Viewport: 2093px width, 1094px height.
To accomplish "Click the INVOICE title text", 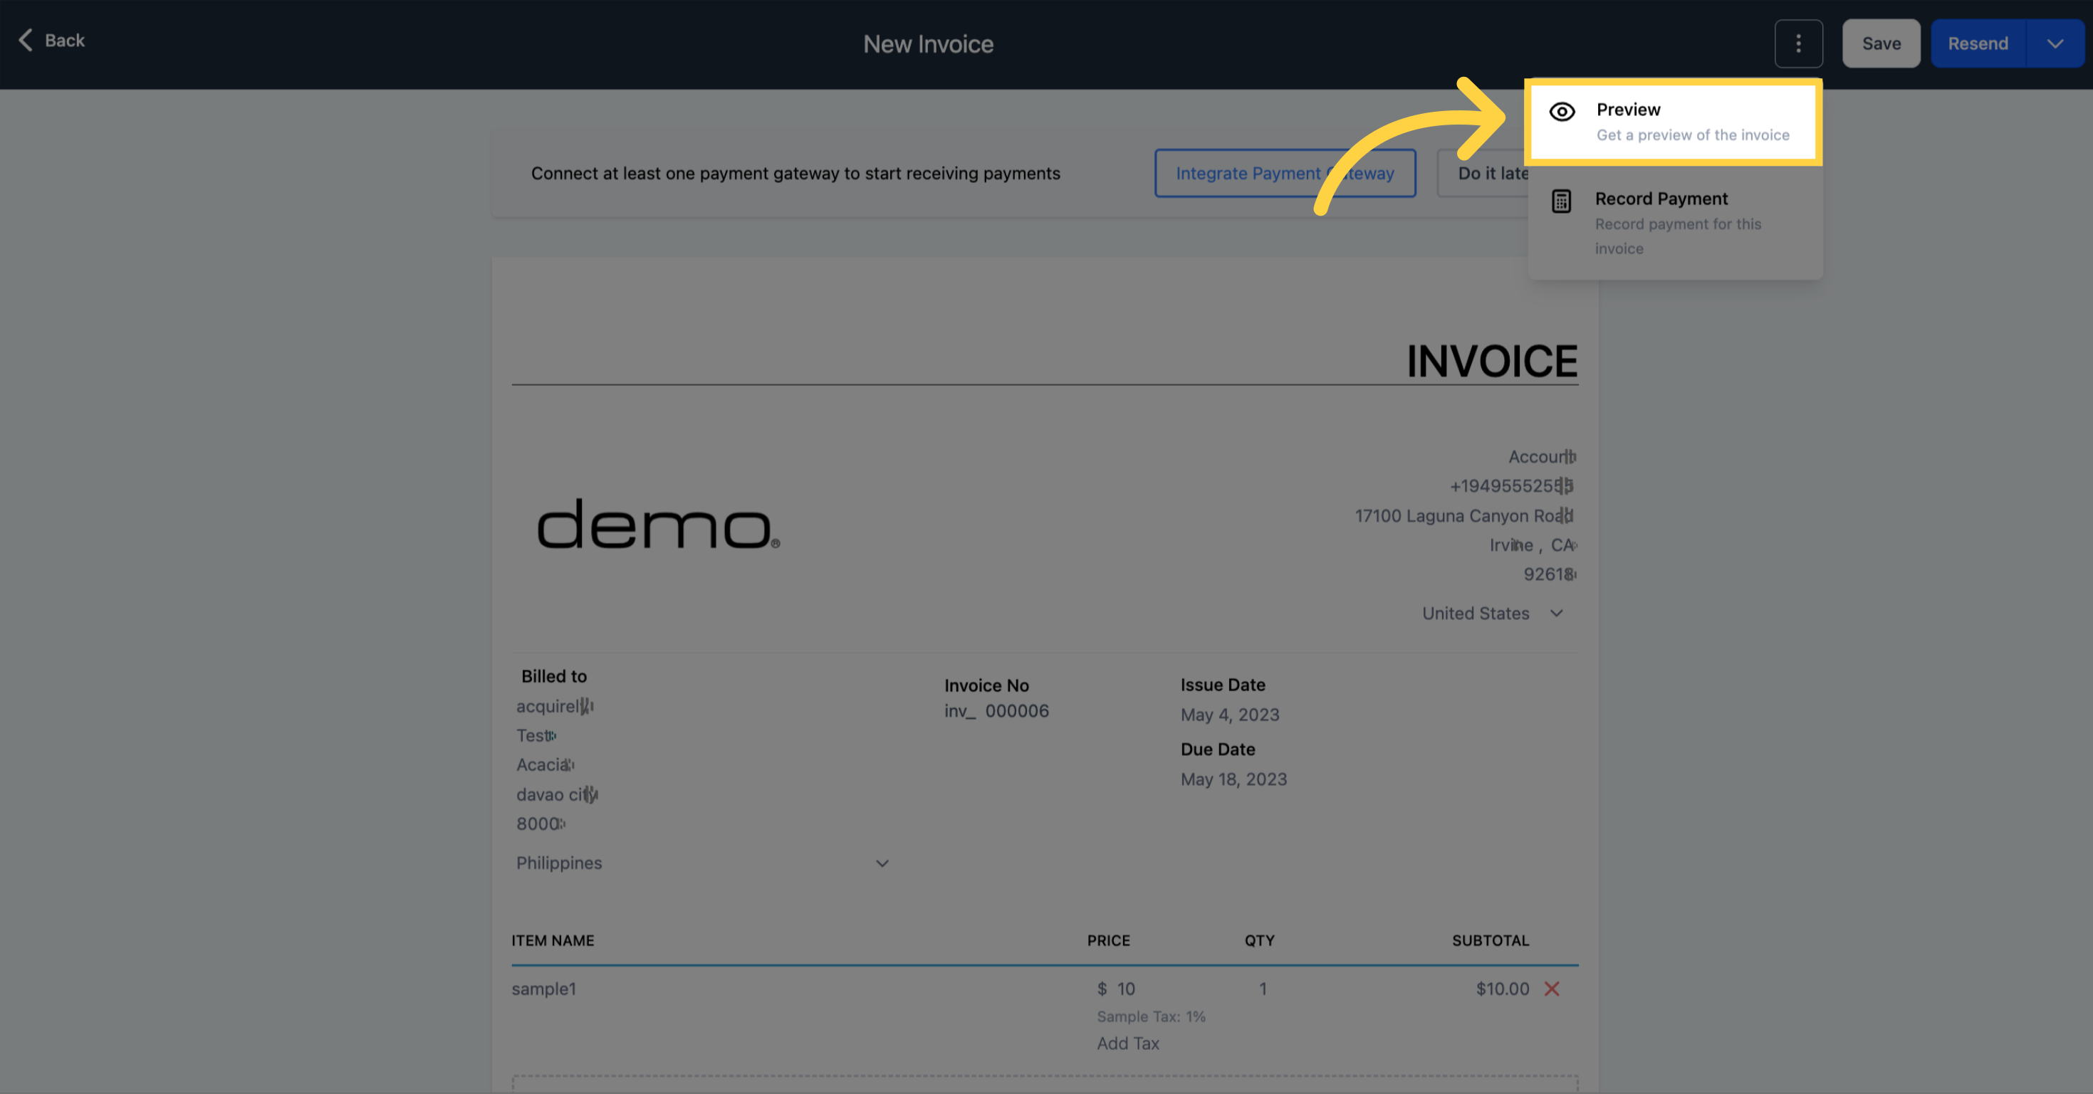I will point(1492,362).
